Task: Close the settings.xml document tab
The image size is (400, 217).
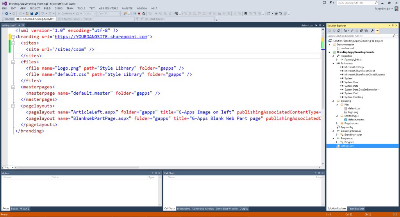Action: pyautogui.click(x=23, y=25)
